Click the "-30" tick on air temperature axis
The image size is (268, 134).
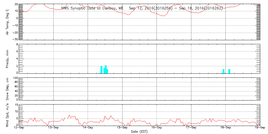pos(15,39)
